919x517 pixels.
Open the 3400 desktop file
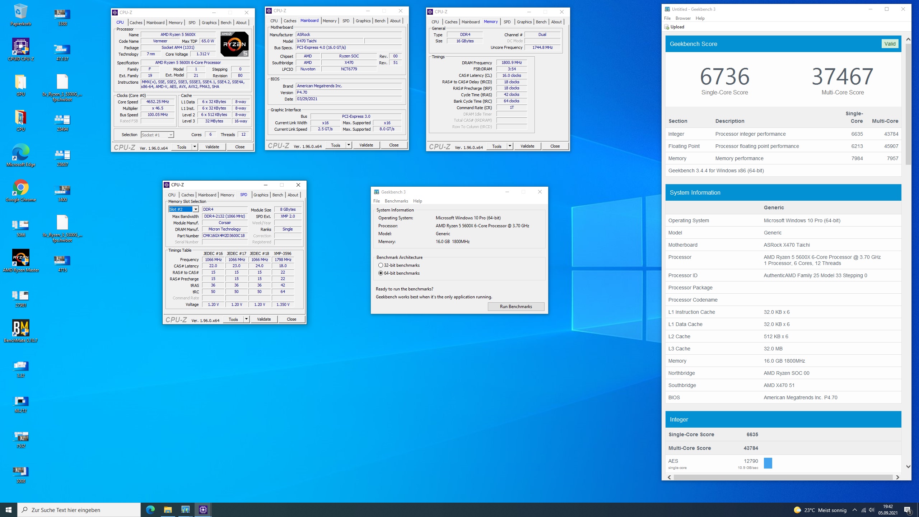pos(62,193)
